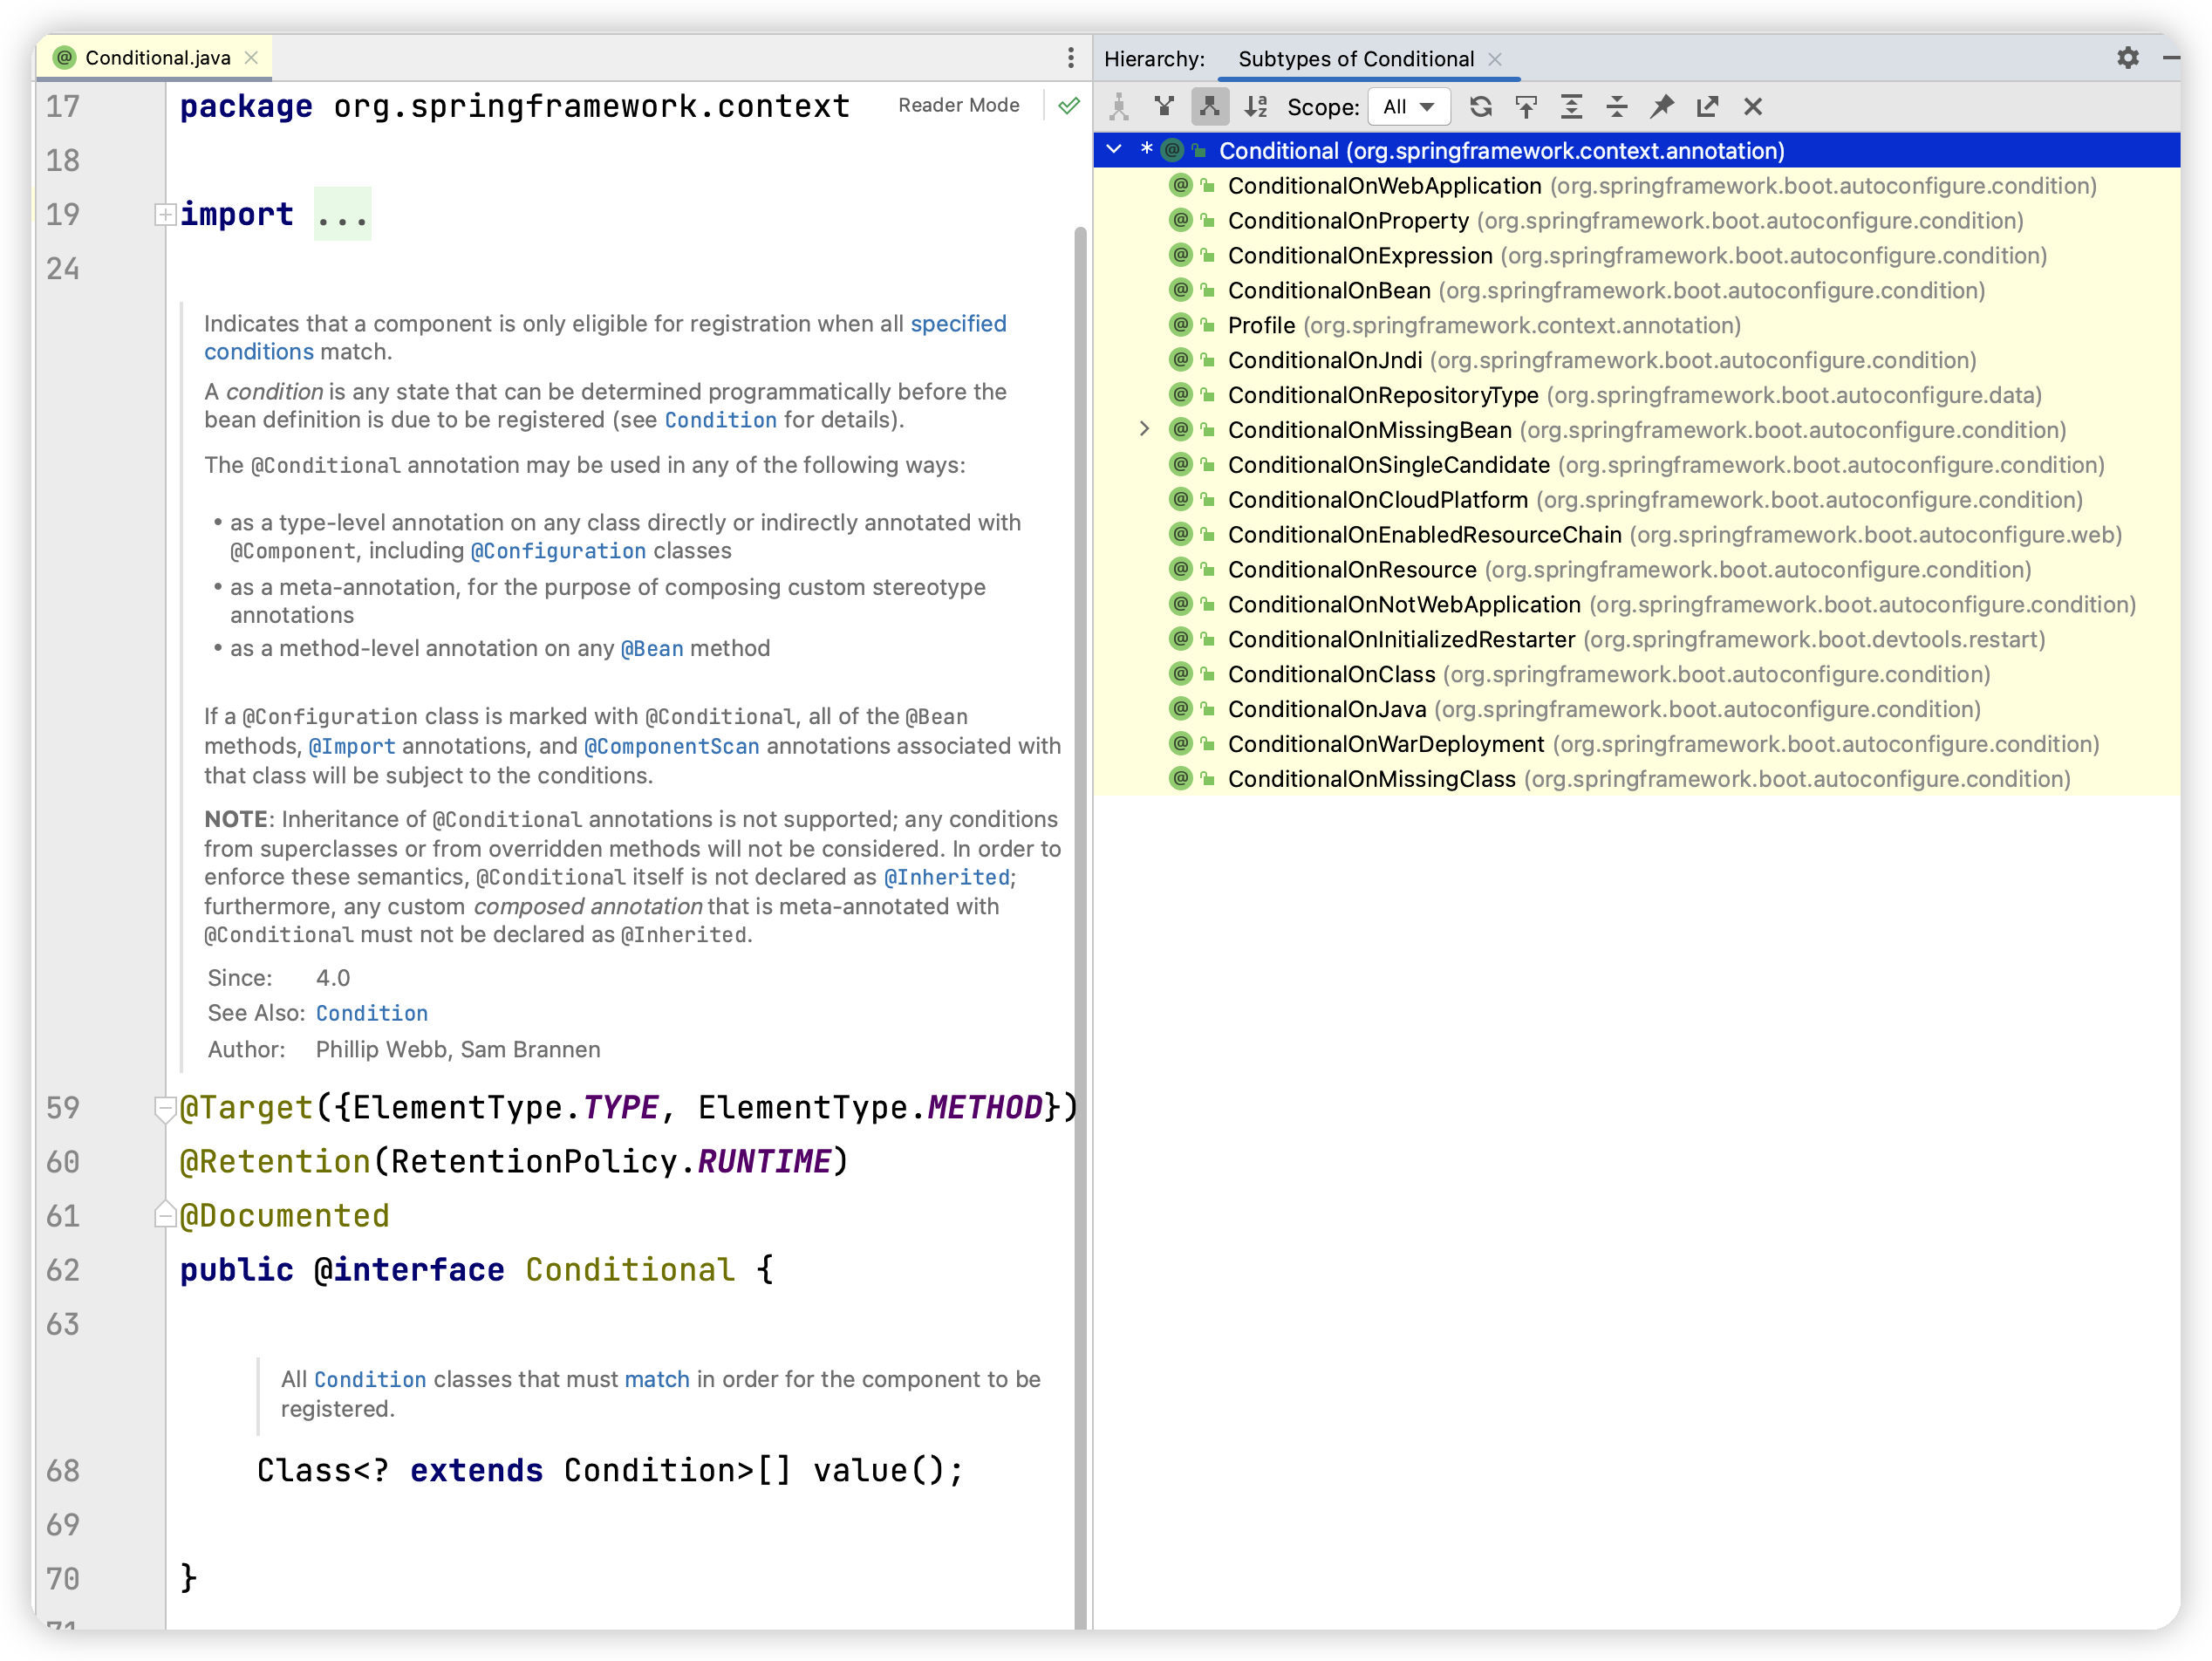Expand the ConditionalOnMissingBean node

(x=1145, y=429)
